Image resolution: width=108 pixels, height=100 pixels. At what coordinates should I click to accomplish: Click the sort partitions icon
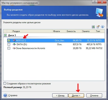point(93,27)
